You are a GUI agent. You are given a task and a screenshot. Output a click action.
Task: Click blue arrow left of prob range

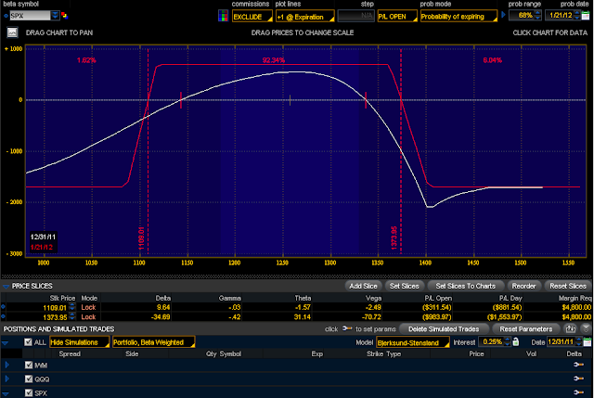point(503,15)
